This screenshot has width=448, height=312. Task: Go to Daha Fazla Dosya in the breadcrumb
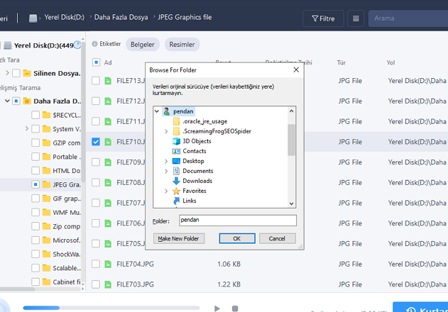(x=121, y=18)
